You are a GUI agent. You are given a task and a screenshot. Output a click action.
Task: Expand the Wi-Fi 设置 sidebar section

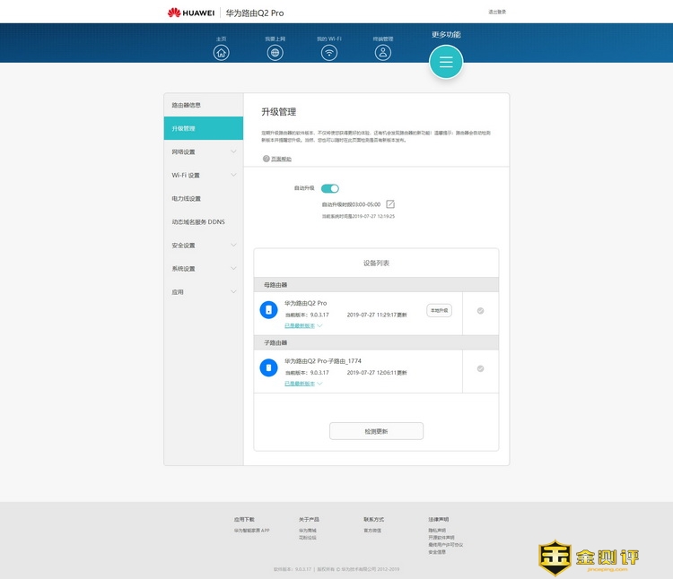203,175
